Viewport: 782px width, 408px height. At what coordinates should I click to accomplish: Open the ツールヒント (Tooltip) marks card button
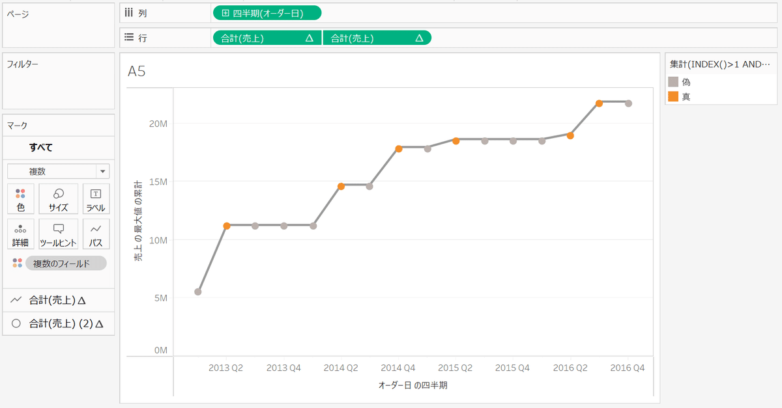(59, 234)
